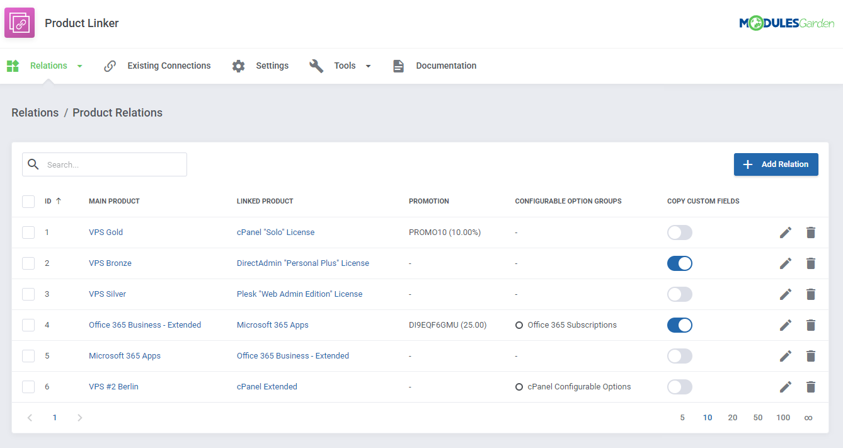Edit the VPS Gold relation

pyautogui.click(x=785, y=233)
